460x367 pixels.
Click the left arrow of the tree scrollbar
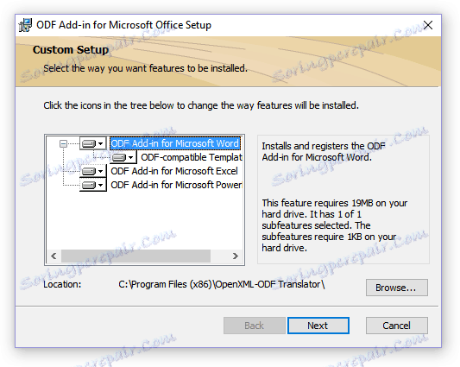click(54, 256)
